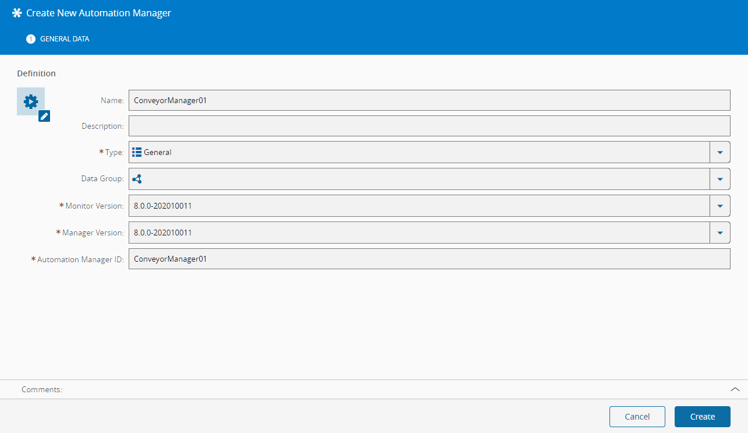The width and height of the screenshot is (748, 433).
Task: Open the Manager Version dropdown arrow
Action: click(x=720, y=233)
